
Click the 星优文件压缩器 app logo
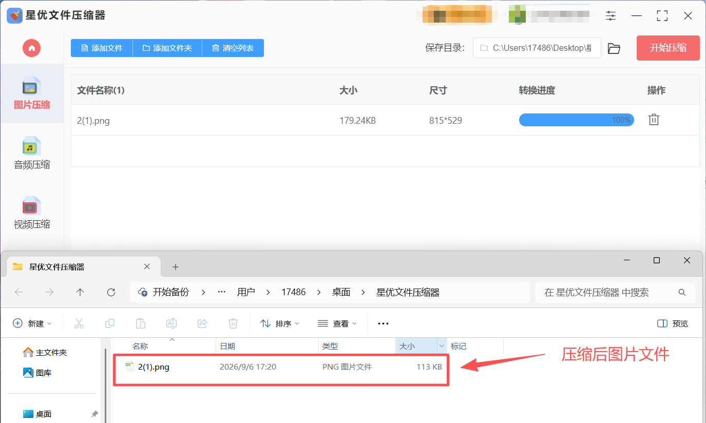click(14, 15)
